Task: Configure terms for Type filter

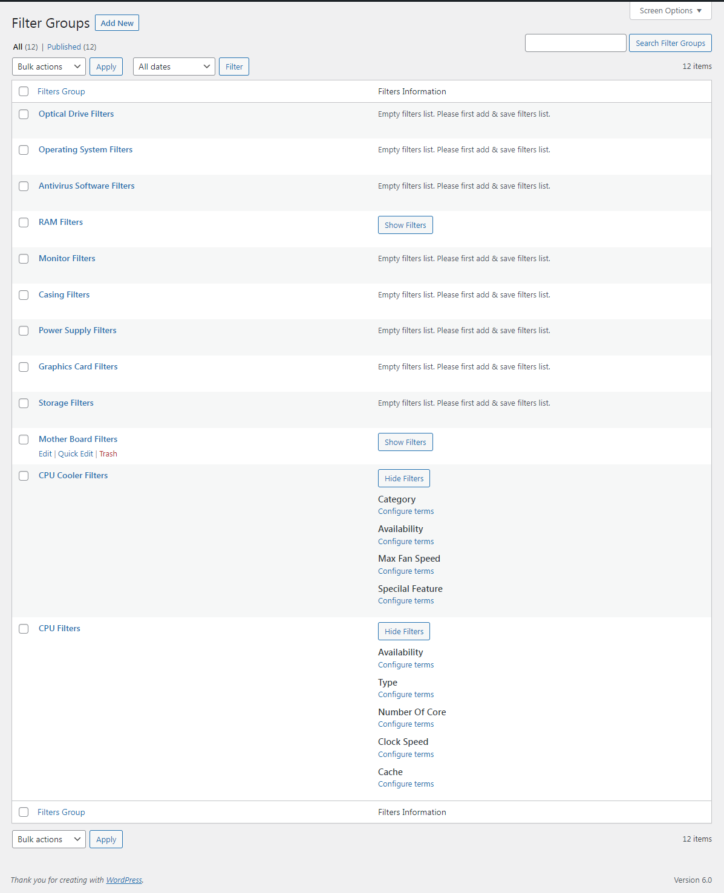Action: coord(406,694)
